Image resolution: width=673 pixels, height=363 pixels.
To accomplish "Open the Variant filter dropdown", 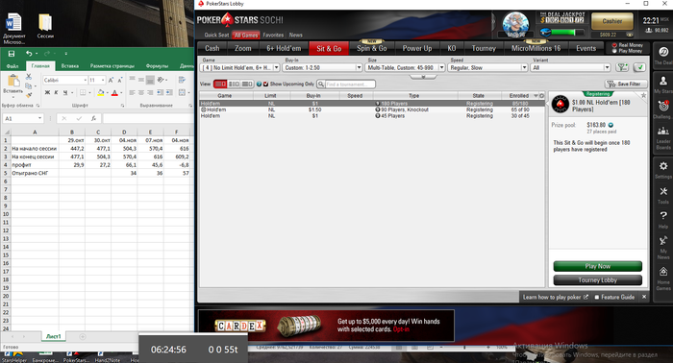I will tap(570, 68).
